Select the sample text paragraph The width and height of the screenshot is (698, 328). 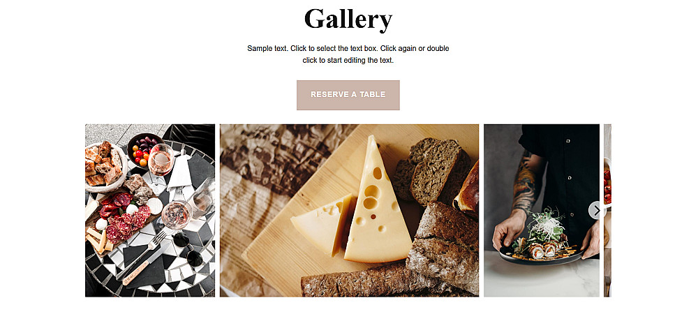tap(348, 54)
